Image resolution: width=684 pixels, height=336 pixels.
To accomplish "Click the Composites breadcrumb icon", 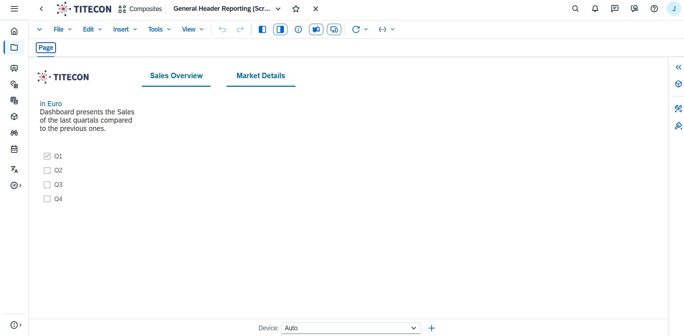I will point(122,9).
